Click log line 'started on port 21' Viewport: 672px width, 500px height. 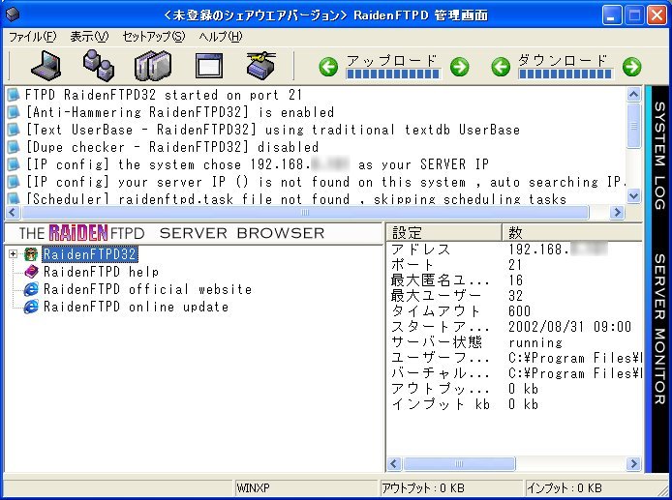tap(164, 95)
